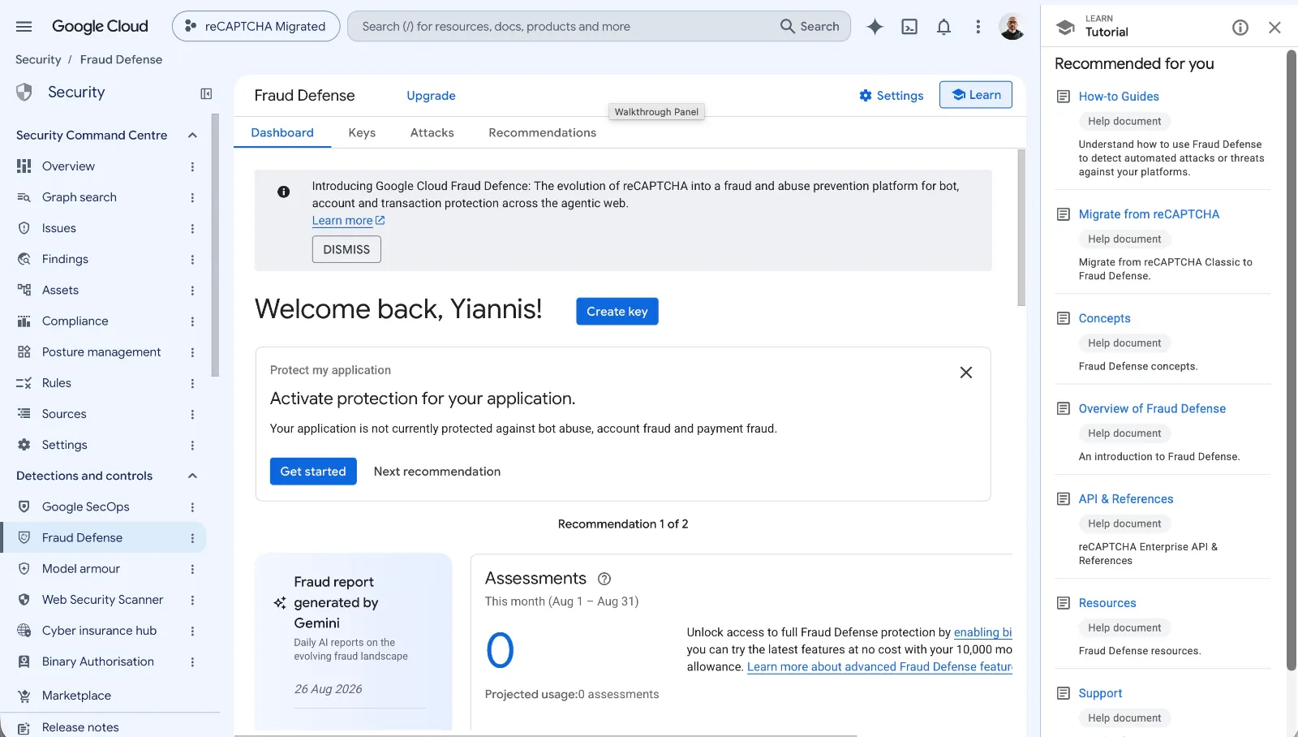Click the main dashboard vertical scrollbar
The image size is (1298, 737).
point(1021,227)
